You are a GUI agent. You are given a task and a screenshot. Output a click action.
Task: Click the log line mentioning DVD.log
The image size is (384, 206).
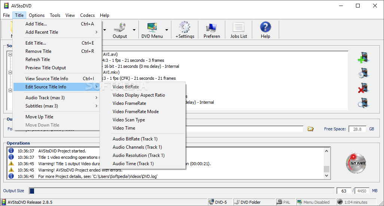click(x=98, y=176)
